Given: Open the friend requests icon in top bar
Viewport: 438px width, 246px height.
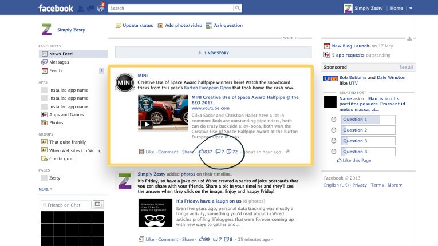Looking at the screenshot, I should click(80, 9).
